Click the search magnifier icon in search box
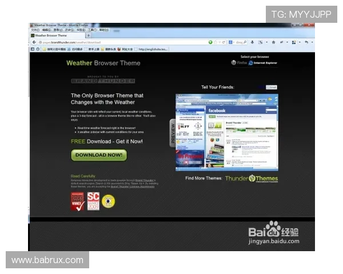This screenshot has height=274, width=343. click(x=246, y=42)
